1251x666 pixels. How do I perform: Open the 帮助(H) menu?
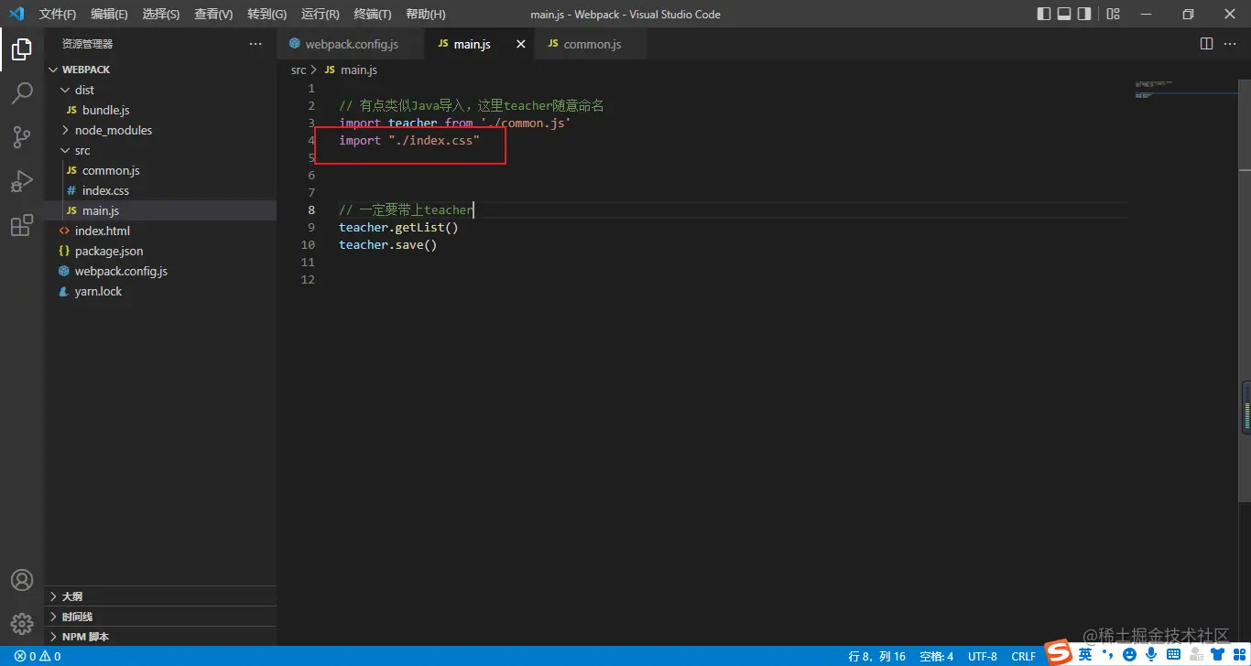pos(425,14)
